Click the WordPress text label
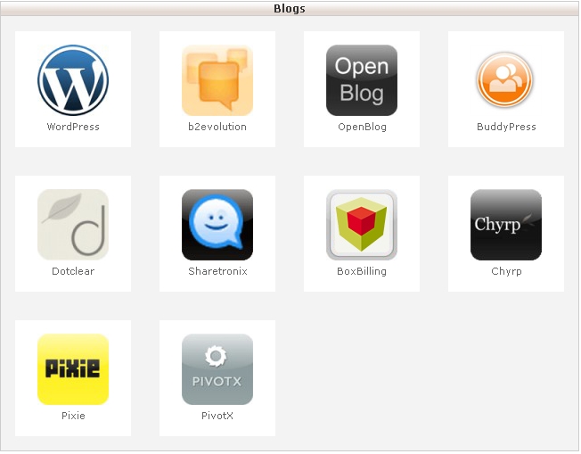This screenshot has height=454, width=581. (x=73, y=127)
